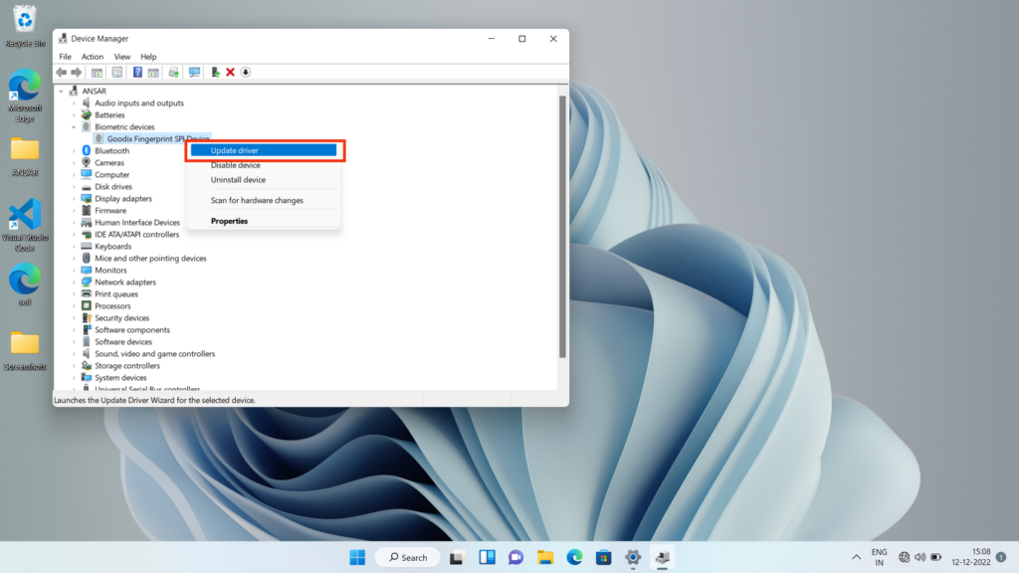Select Goodix Fingerprint SPI Device item

point(151,139)
